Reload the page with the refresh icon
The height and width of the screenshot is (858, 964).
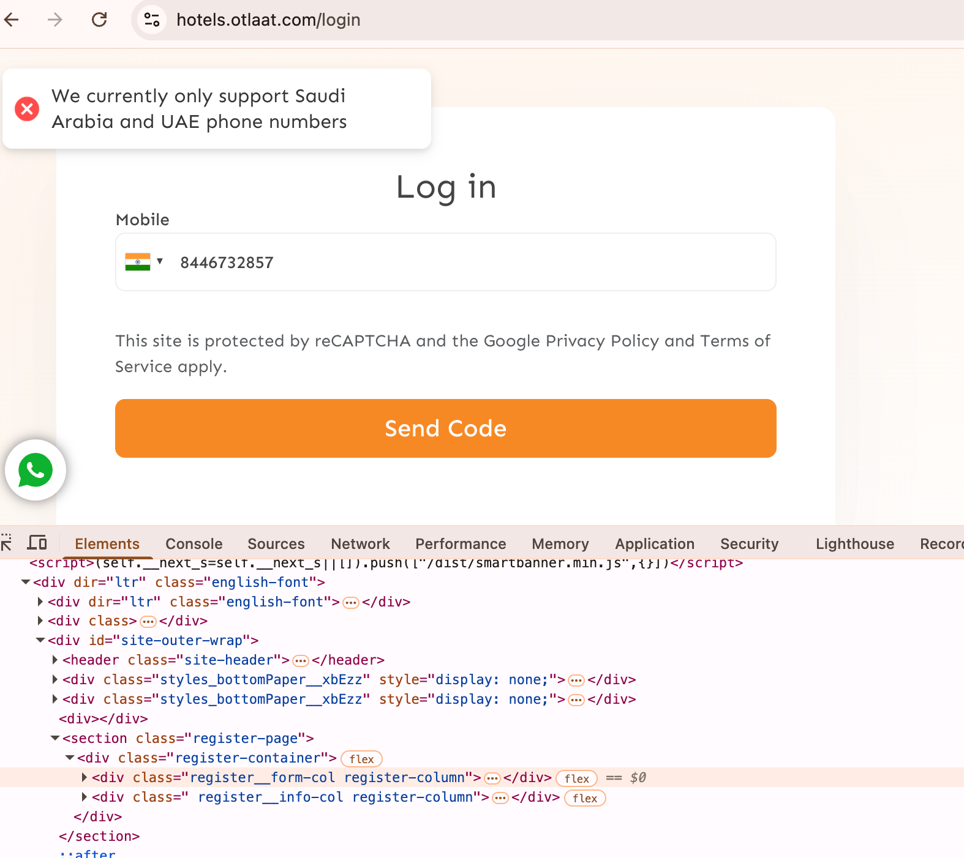pyautogui.click(x=99, y=20)
